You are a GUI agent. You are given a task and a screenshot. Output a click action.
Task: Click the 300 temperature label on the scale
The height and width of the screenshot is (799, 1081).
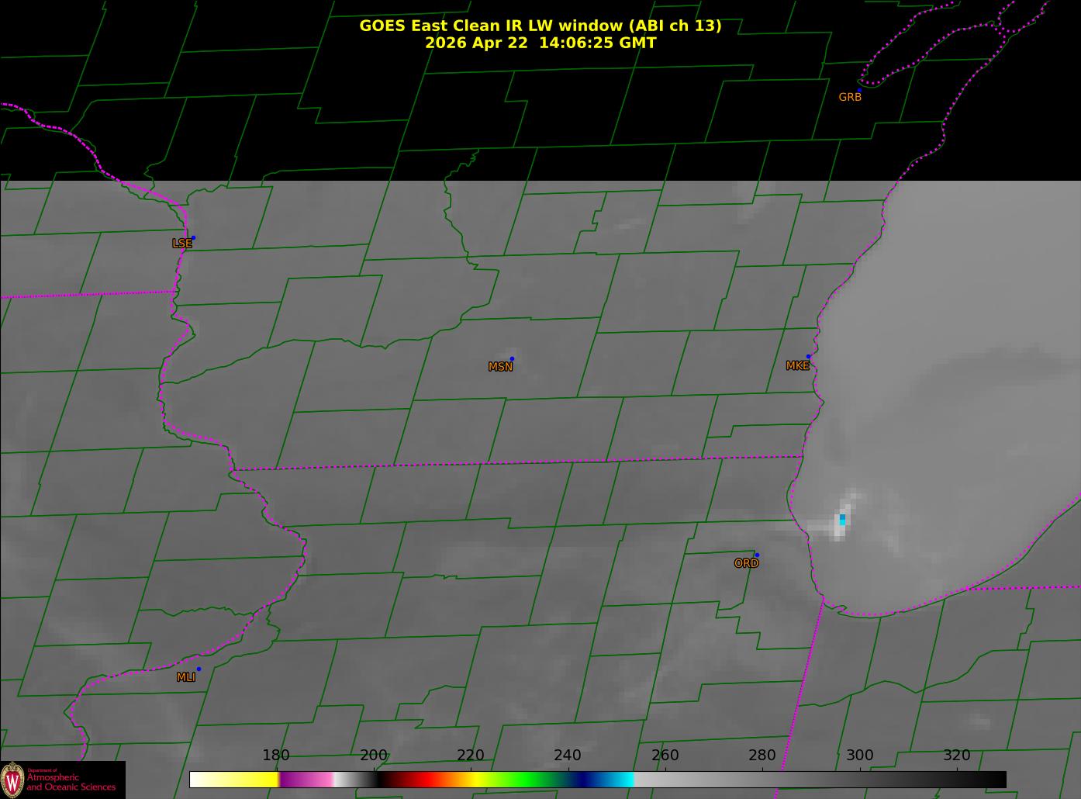[859, 756]
